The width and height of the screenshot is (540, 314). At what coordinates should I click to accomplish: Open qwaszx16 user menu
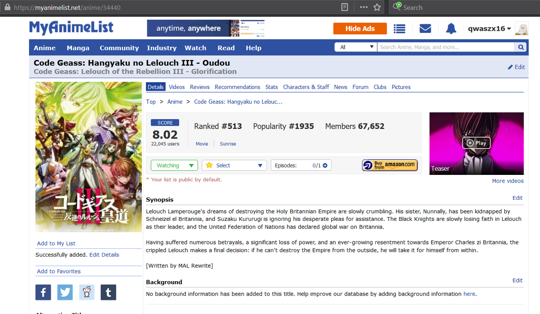[x=489, y=29]
